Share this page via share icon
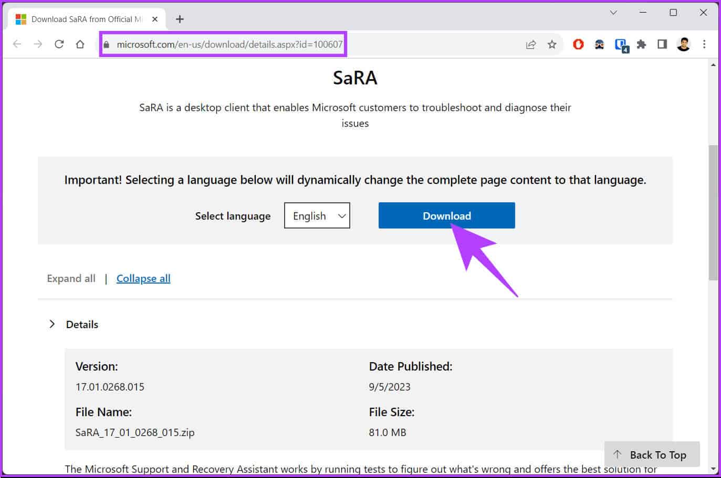Image resolution: width=721 pixels, height=478 pixels. 531,45
